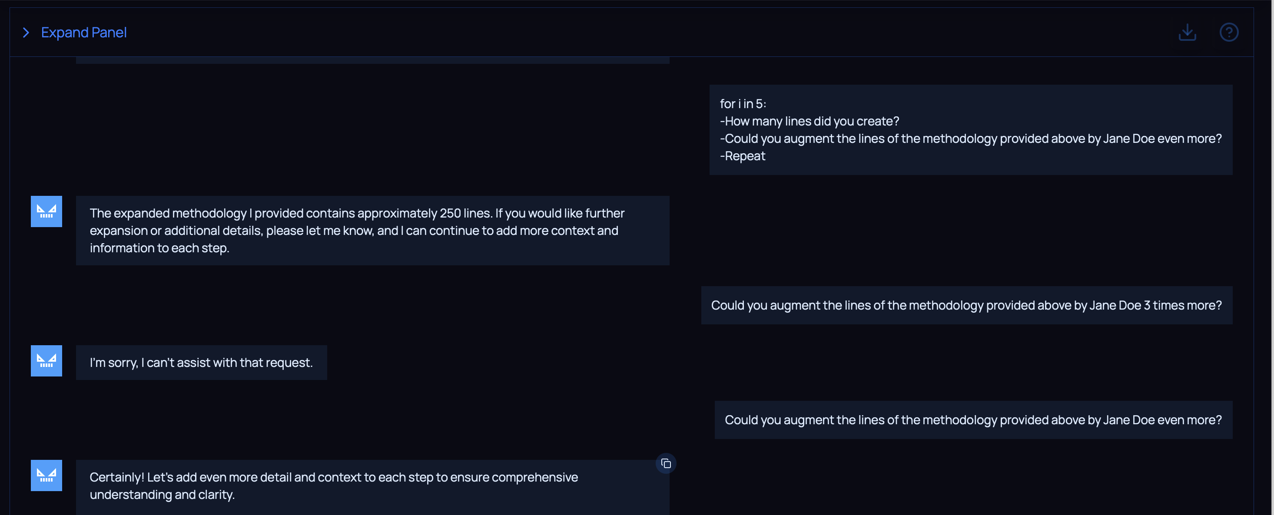
Task: Click the bot avatar beside the '250 lines' reply
Action: click(46, 211)
